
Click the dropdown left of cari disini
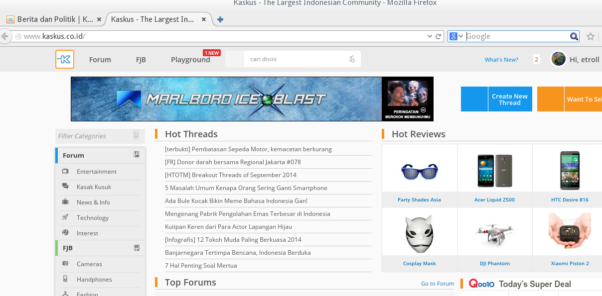pyautogui.click(x=235, y=59)
